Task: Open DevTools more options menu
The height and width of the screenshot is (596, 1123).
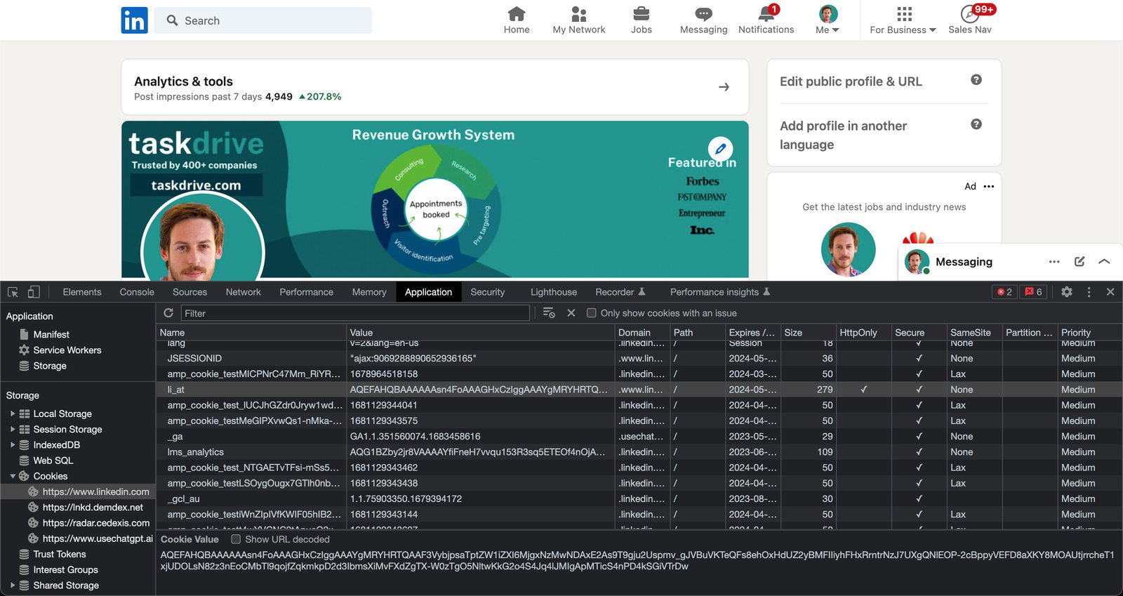Action: [1089, 292]
